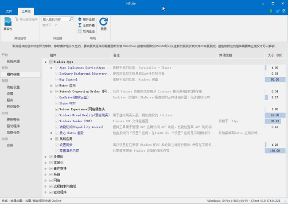This screenshot has width=288, height=204.
Task: Switch to the 工具栏 tab
Action: (x=26, y=11)
